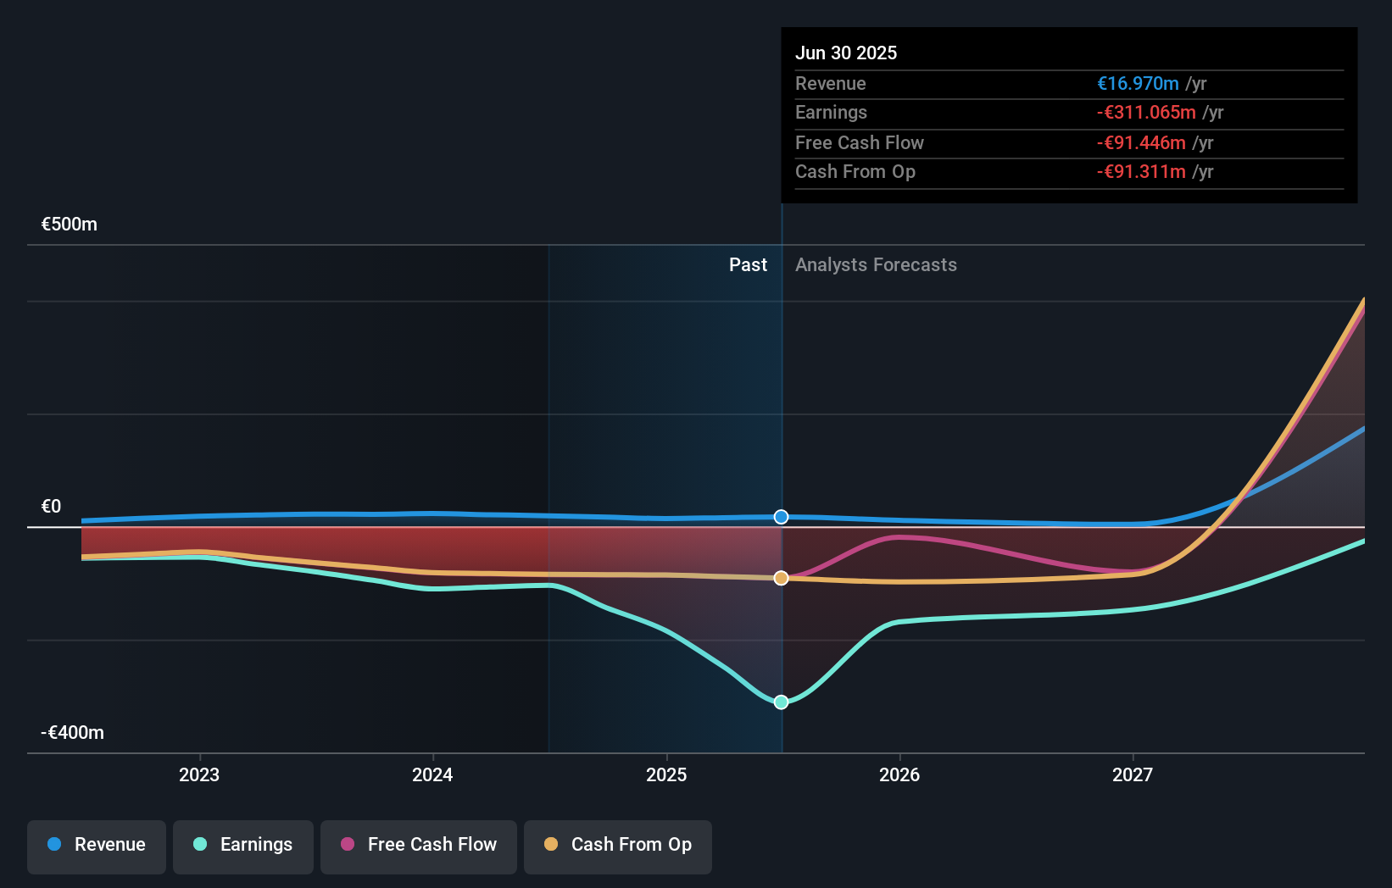Click the Earnings row label in tooltip

(831, 113)
